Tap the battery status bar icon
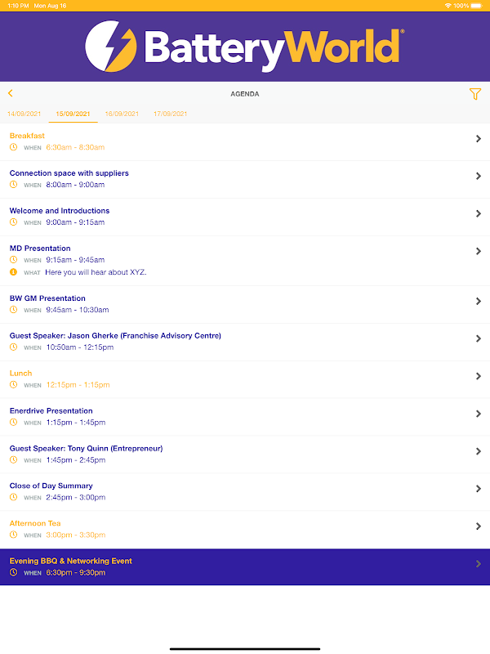The image size is (490, 654). click(477, 6)
